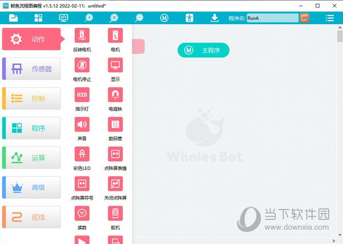
Task: Select the 传感器 category tab
Action: [x=32, y=69]
